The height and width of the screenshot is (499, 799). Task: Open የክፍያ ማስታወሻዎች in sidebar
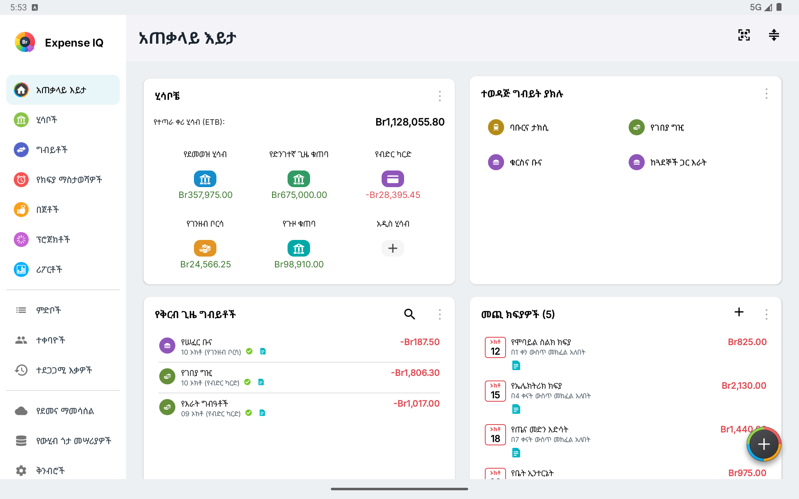point(63,180)
